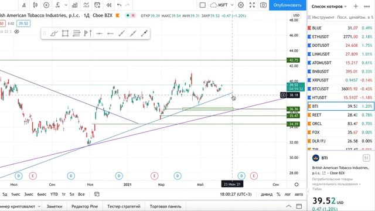Screen dimensions: 375x211
Task: Open the Тестер стратегий tab
Action: [x=124, y=206]
